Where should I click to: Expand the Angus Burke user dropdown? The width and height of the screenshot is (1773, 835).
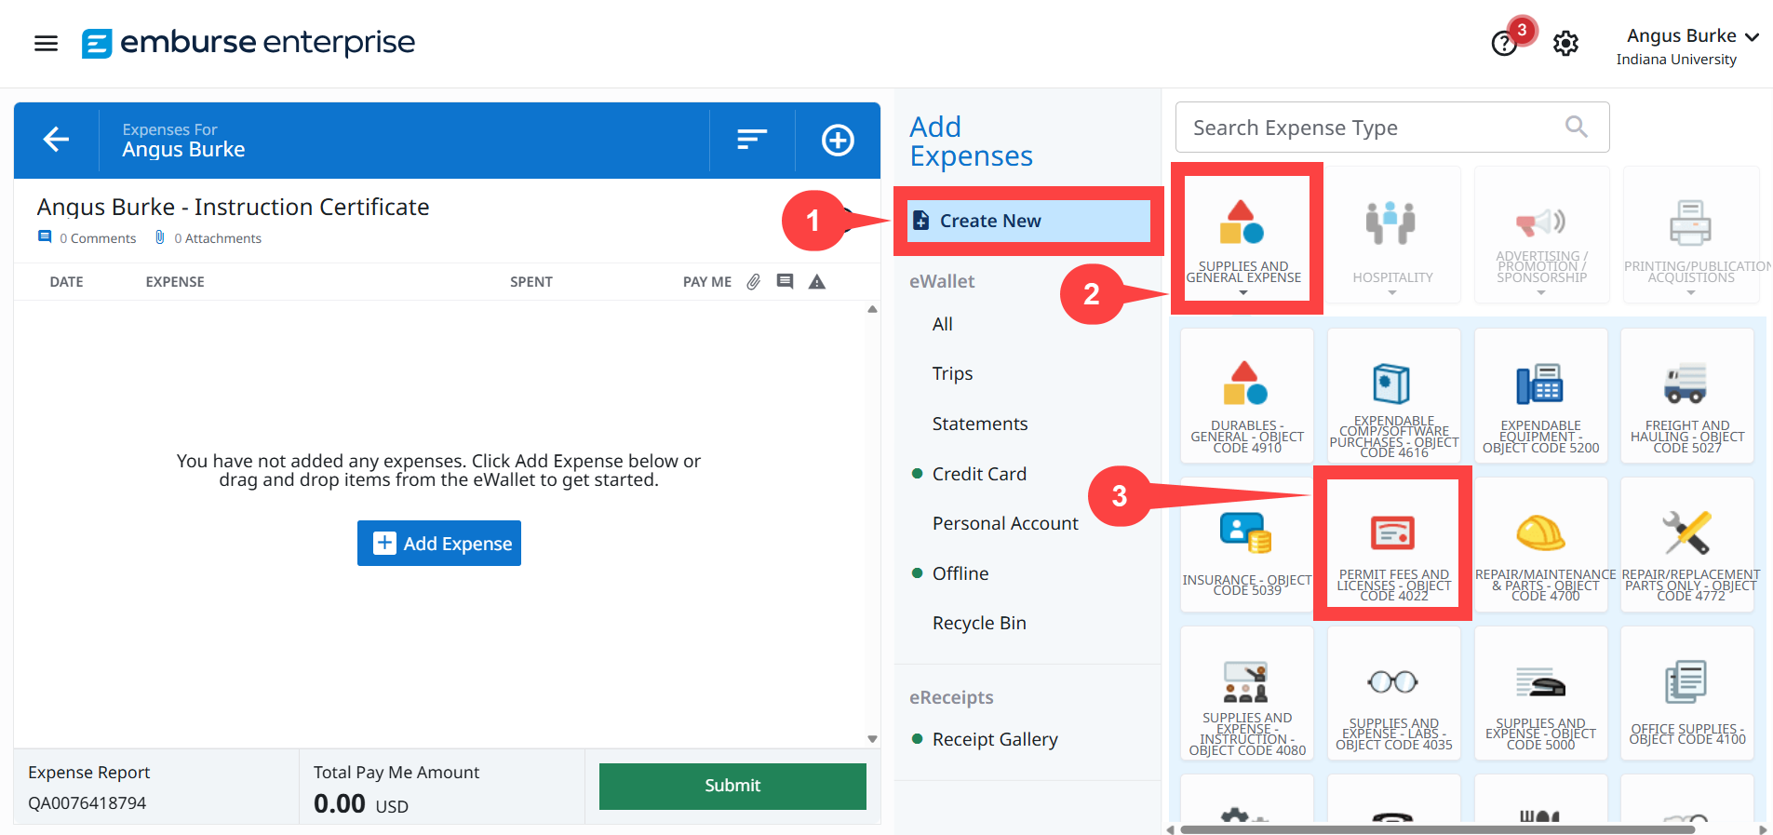click(x=1691, y=37)
